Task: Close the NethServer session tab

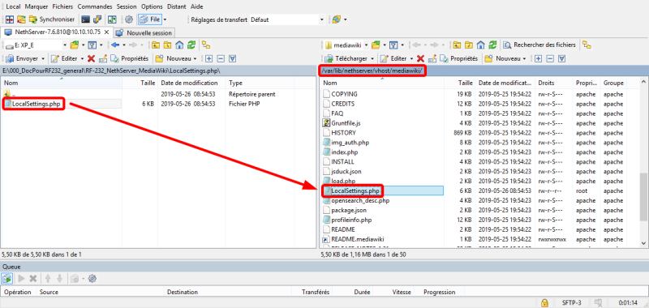Action: 107,32
